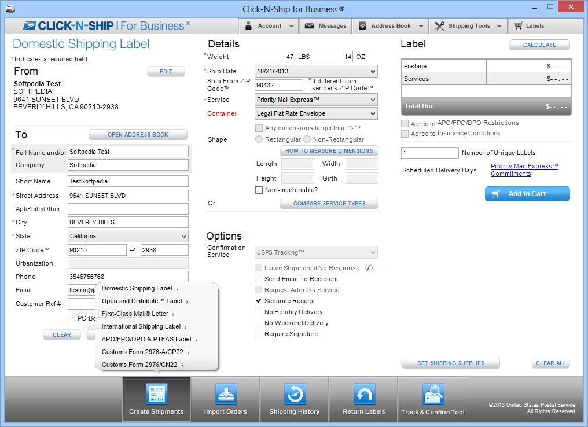Open the Return Labels arrow icon
The width and height of the screenshot is (588, 427).
pos(364,394)
